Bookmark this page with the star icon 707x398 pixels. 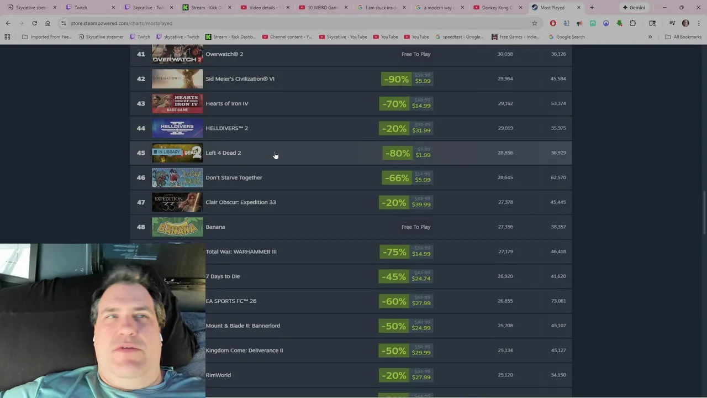click(x=534, y=23)
